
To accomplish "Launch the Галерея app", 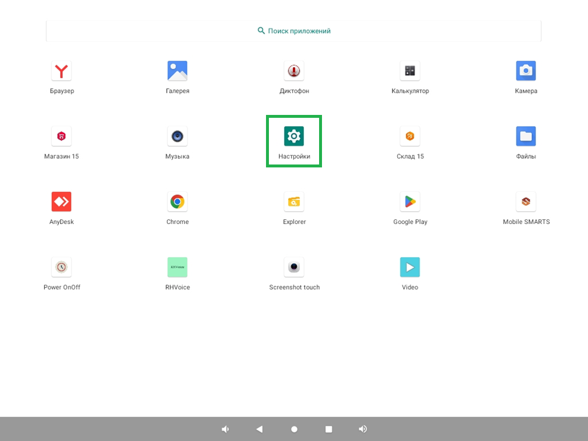I will point(177,71).
